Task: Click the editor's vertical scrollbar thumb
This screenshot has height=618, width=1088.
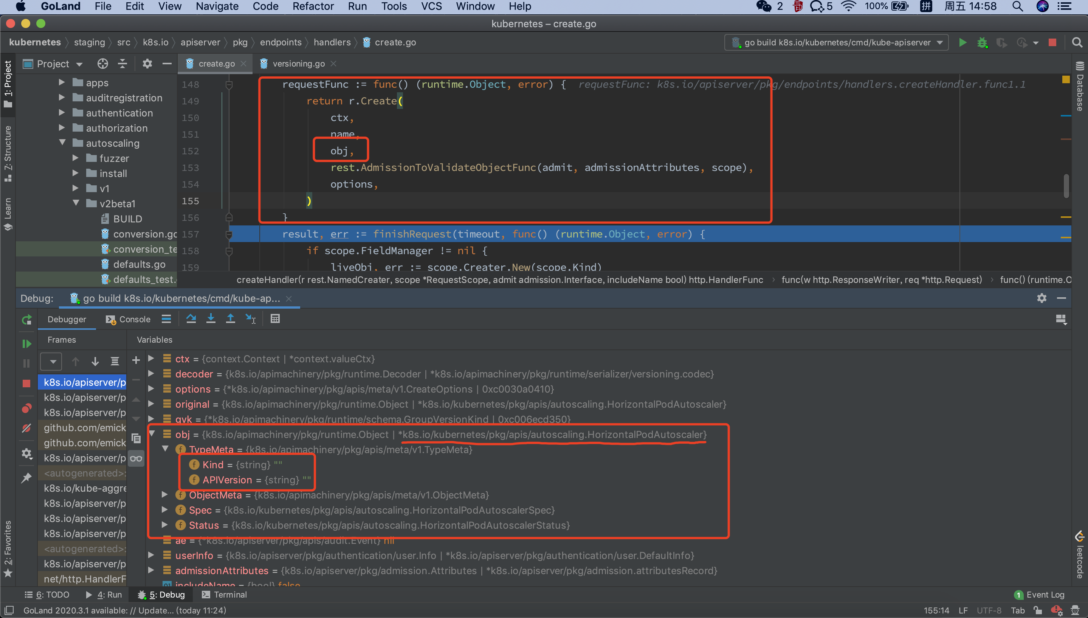Action: pos(1066,185)
